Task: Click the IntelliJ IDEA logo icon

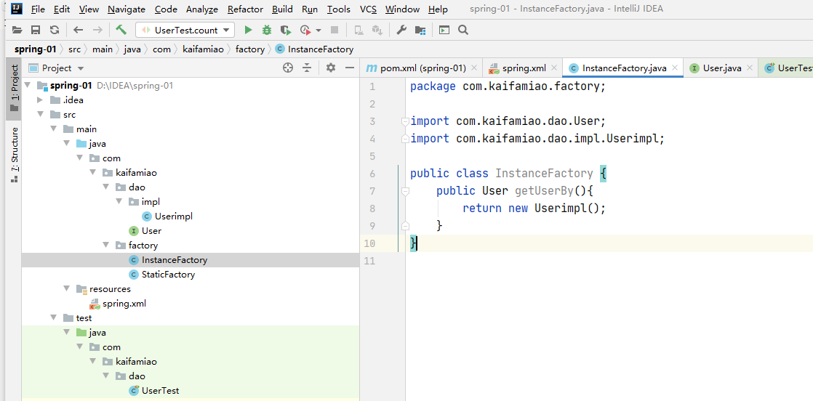Action: point(17,8)
